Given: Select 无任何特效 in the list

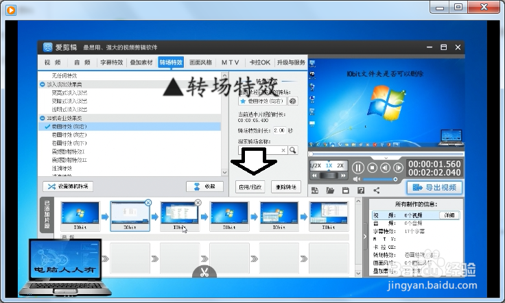Looking at the screenshot, I should click(x=64, y=75).
